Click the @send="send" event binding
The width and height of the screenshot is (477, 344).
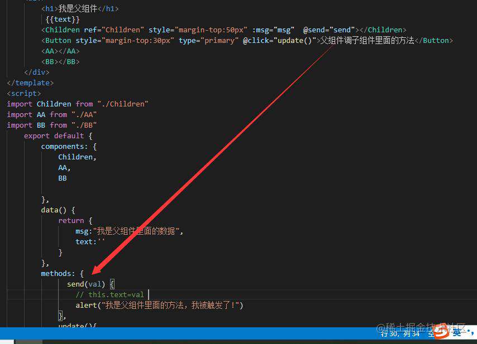pos(329,30)
